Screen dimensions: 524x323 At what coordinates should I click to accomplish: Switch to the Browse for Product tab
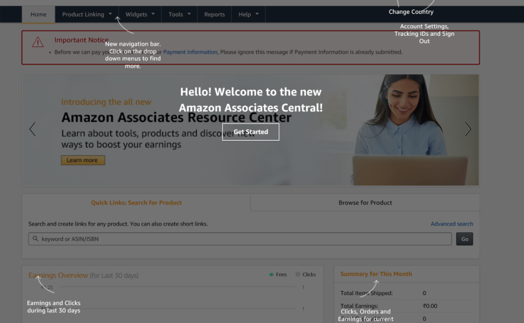tap(365, 202)
